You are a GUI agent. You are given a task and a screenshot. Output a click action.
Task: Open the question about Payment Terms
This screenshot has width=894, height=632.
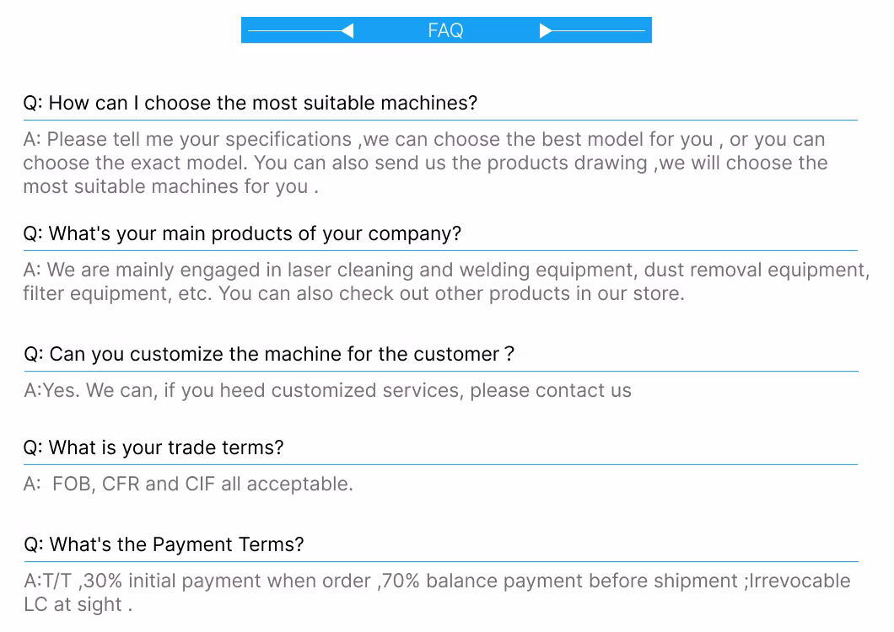pos(164,544)
